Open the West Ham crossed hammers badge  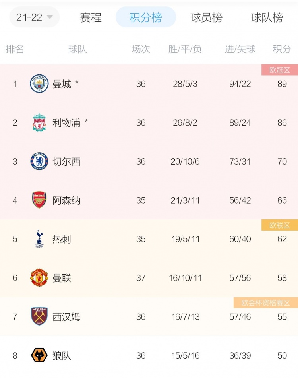pos(39,316)
